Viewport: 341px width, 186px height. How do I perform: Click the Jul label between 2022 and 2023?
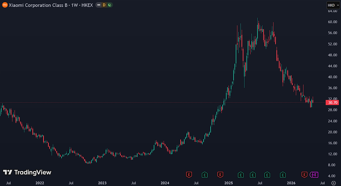(x=71, y=183)
